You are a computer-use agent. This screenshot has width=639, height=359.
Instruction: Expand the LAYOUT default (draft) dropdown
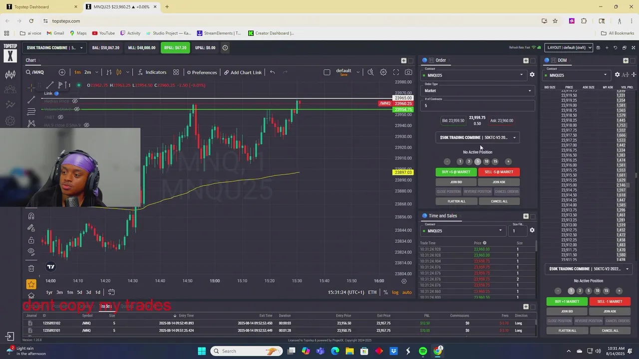[x=569, y=48]
